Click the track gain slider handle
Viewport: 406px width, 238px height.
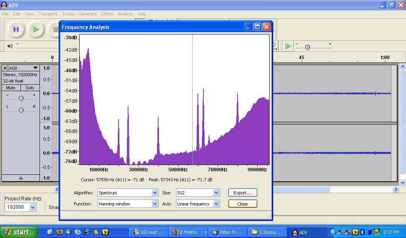click(21, 98)
